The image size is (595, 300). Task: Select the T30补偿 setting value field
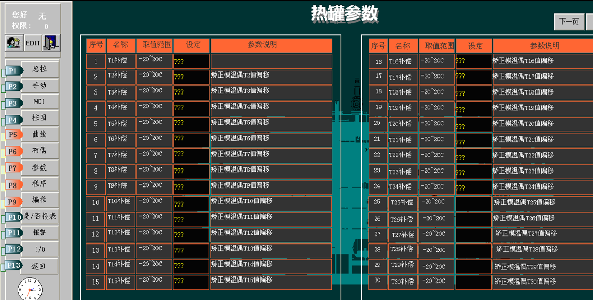pyautogui.click(x=473, y=282)
